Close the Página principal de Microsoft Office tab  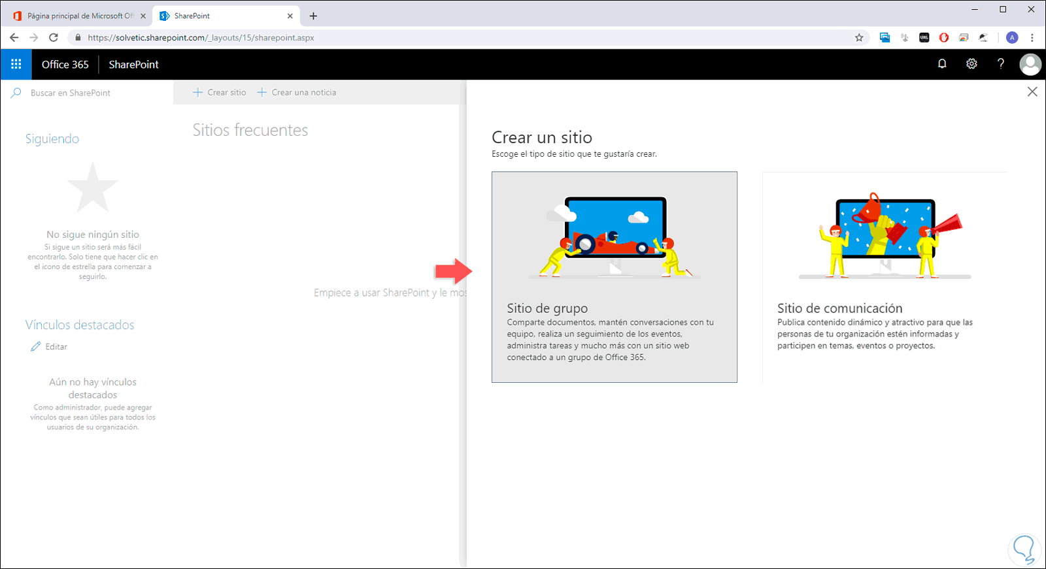click(143, 16)
